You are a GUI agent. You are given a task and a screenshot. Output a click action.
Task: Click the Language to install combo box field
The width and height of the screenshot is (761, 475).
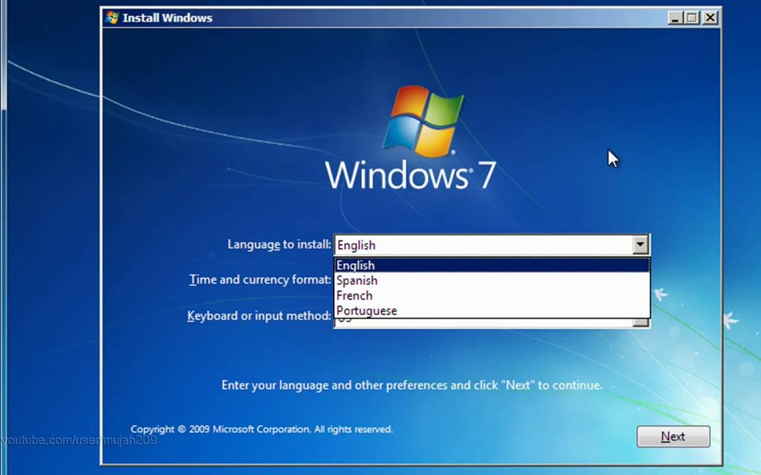point(491,245)
